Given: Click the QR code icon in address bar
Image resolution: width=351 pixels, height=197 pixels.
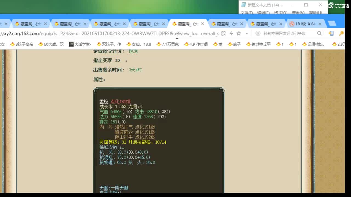Looking at the screenshot, I should (x=223, y=33).
